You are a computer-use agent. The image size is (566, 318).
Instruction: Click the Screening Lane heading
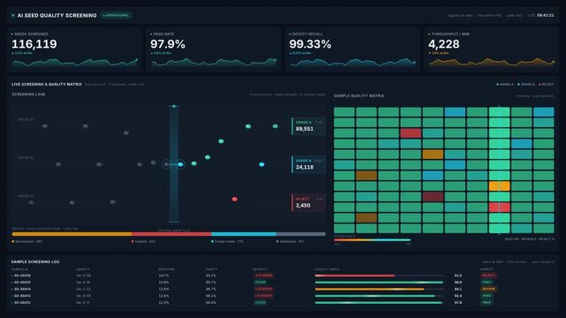coord(29,95)
